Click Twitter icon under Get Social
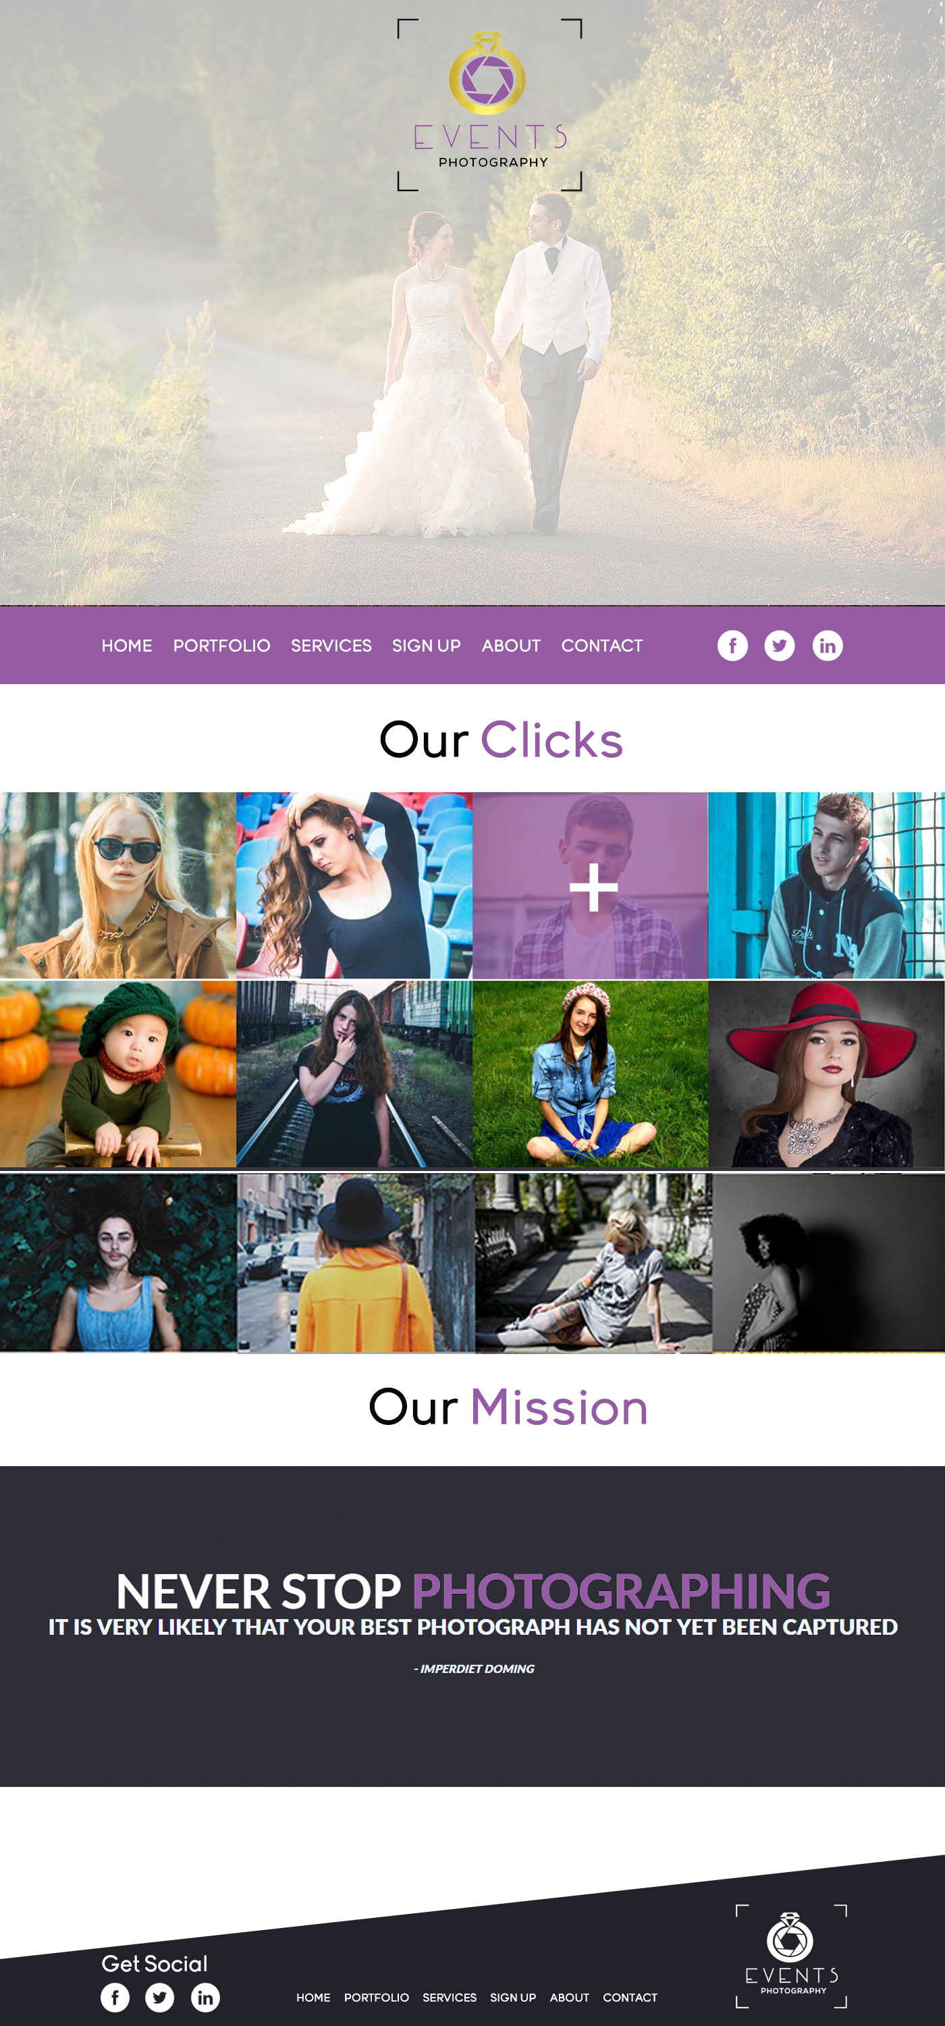Viewport: 945px width, 2026px height. click(x=159, y=1997)
